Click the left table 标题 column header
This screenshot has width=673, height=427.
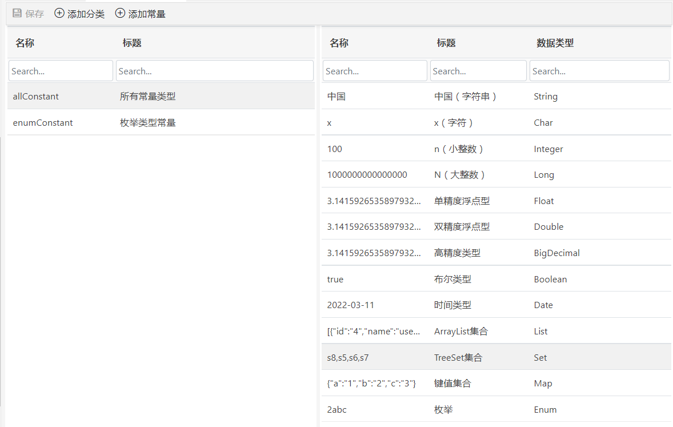(x=132, y=43)
